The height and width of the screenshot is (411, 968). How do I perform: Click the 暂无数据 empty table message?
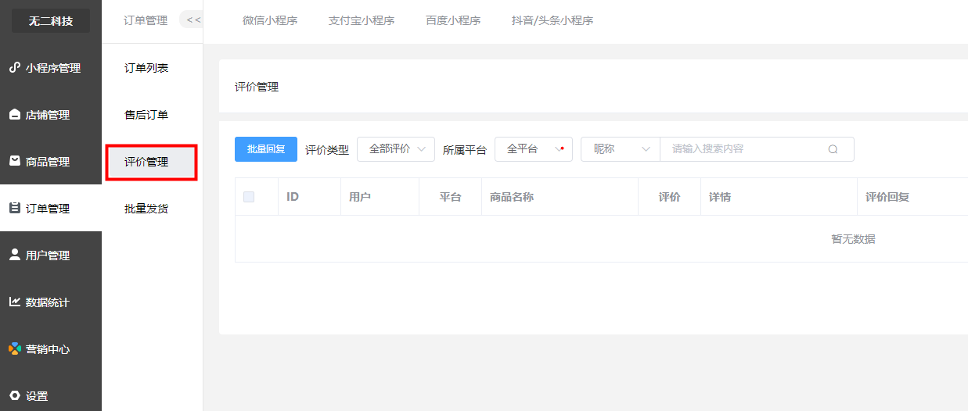[853, 239]
